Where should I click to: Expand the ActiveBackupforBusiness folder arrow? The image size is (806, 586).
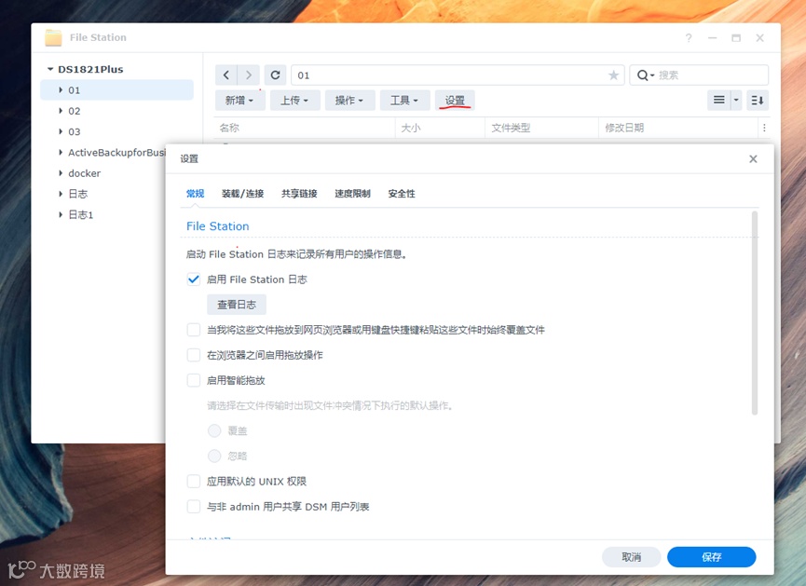point(61,152)
